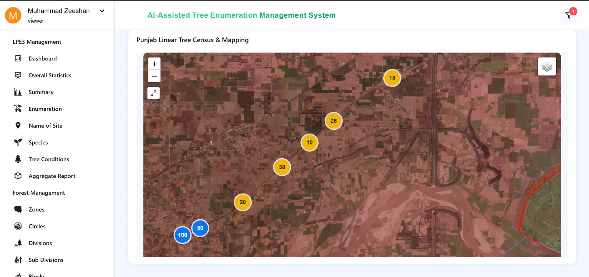Click the blue cluster marker 50

click(x=200, y=228)
